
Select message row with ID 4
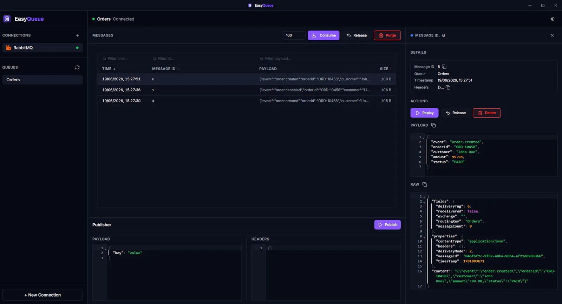point(247,101)
